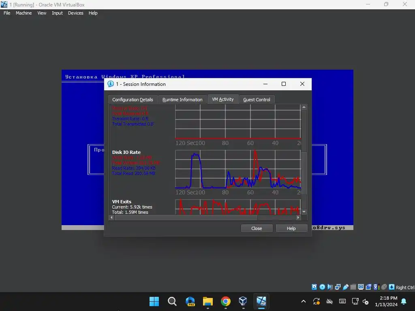Click 'Transmit Rate: 0 B' text
This screenshot has width=415, height=311.
pyautogui.click(x=130, y=119)
